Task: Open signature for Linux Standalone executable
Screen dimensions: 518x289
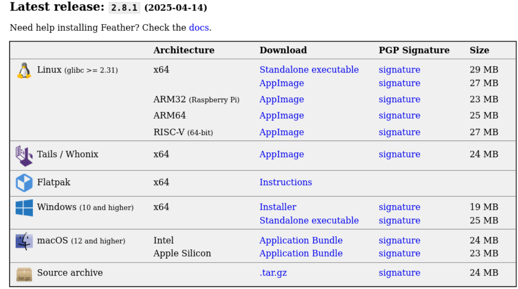Action: tap(399, 70)
